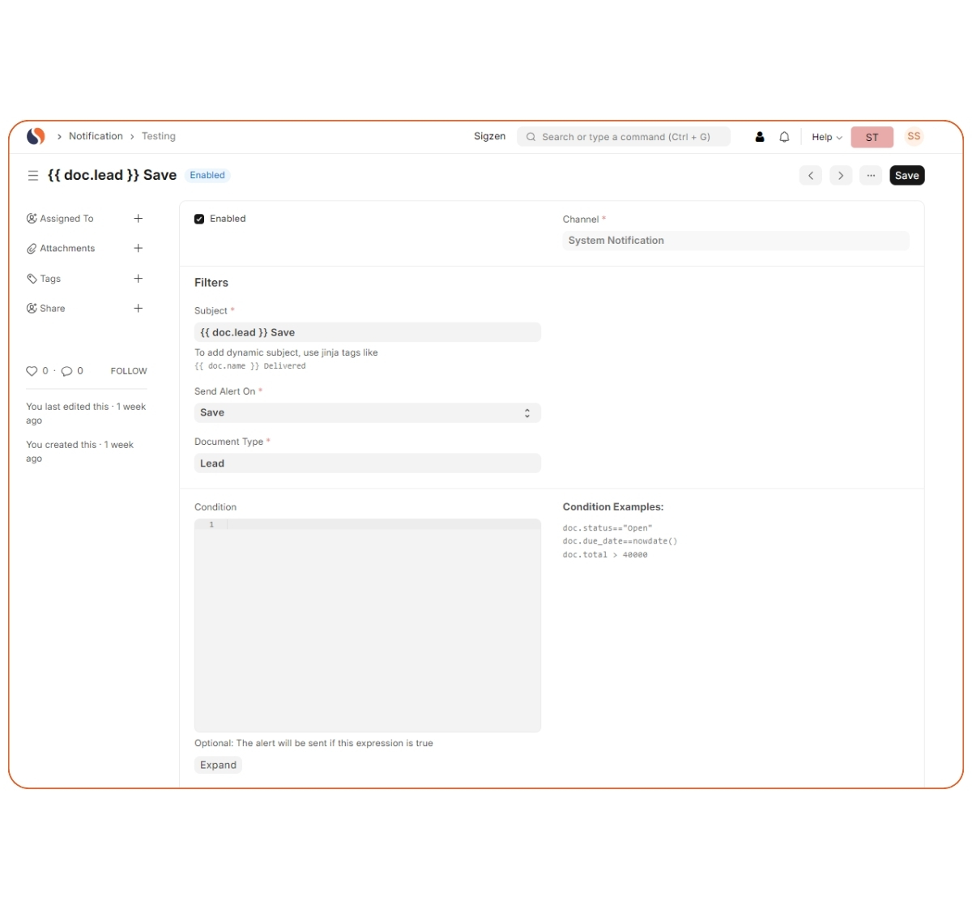Open the three-dot more actions menu
Image resolution: width=972 pixels, height=909 pixels.
(x=871, y=176)
